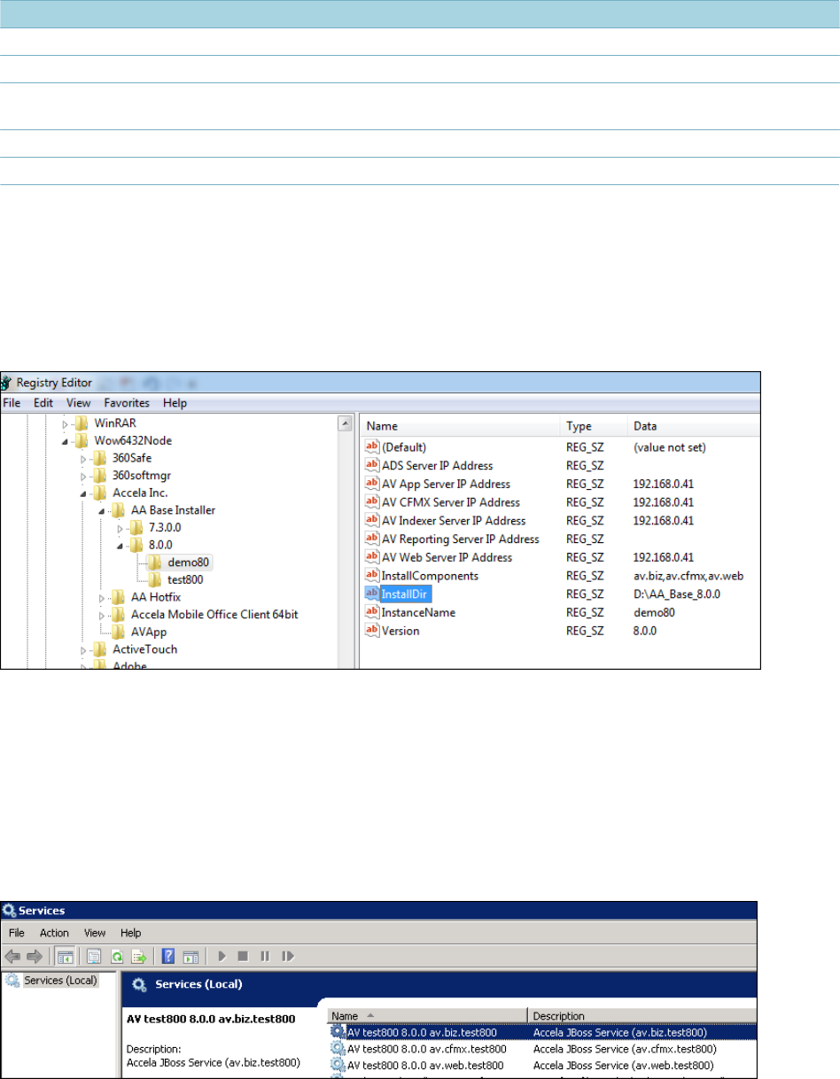Expand the 360softmgr registry key
The width and height of the screenshot is (840, 1079).
tap(82, 476)
